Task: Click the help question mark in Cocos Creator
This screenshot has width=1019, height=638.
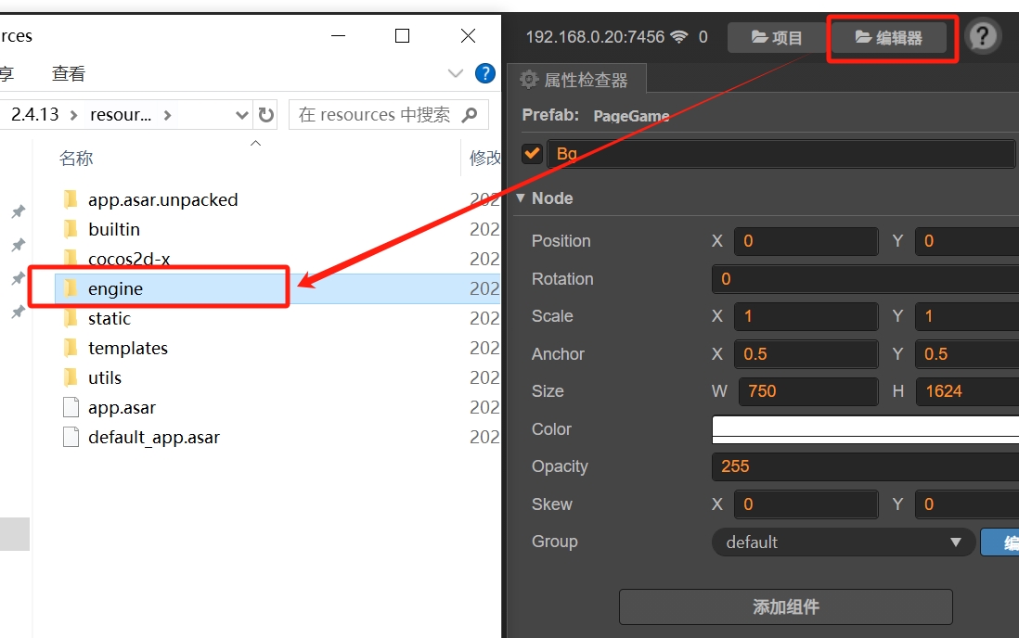Action: click(983, 36)
